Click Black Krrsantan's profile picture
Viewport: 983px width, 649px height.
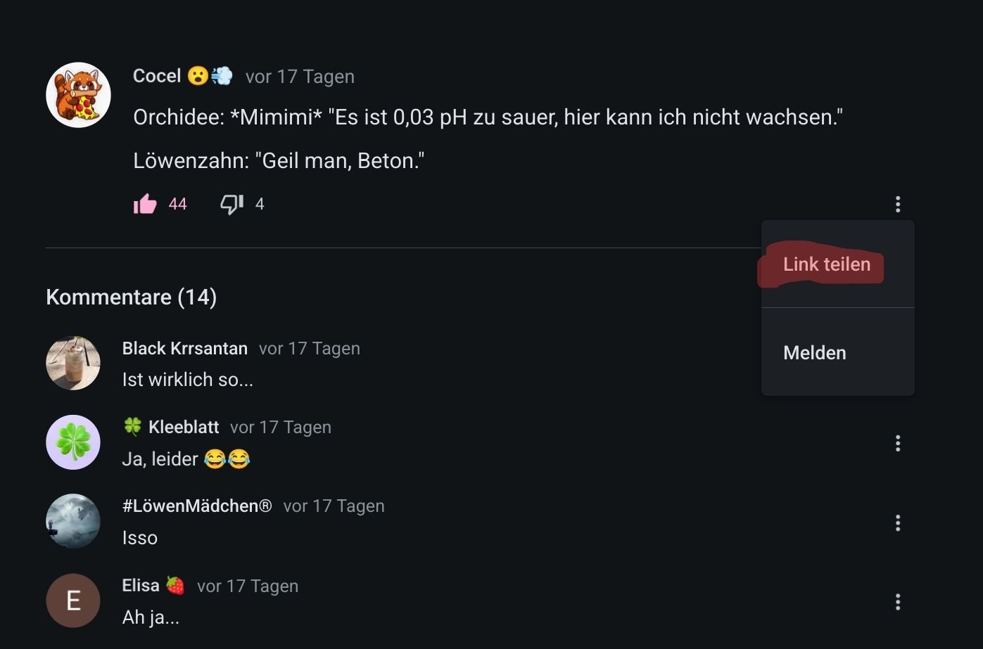coord(73,363)
